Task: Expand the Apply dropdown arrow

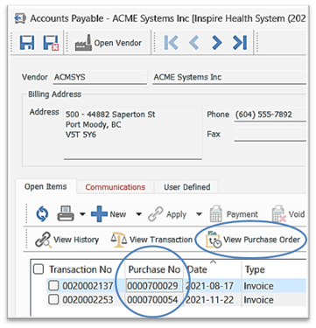Action: point(199,214)
